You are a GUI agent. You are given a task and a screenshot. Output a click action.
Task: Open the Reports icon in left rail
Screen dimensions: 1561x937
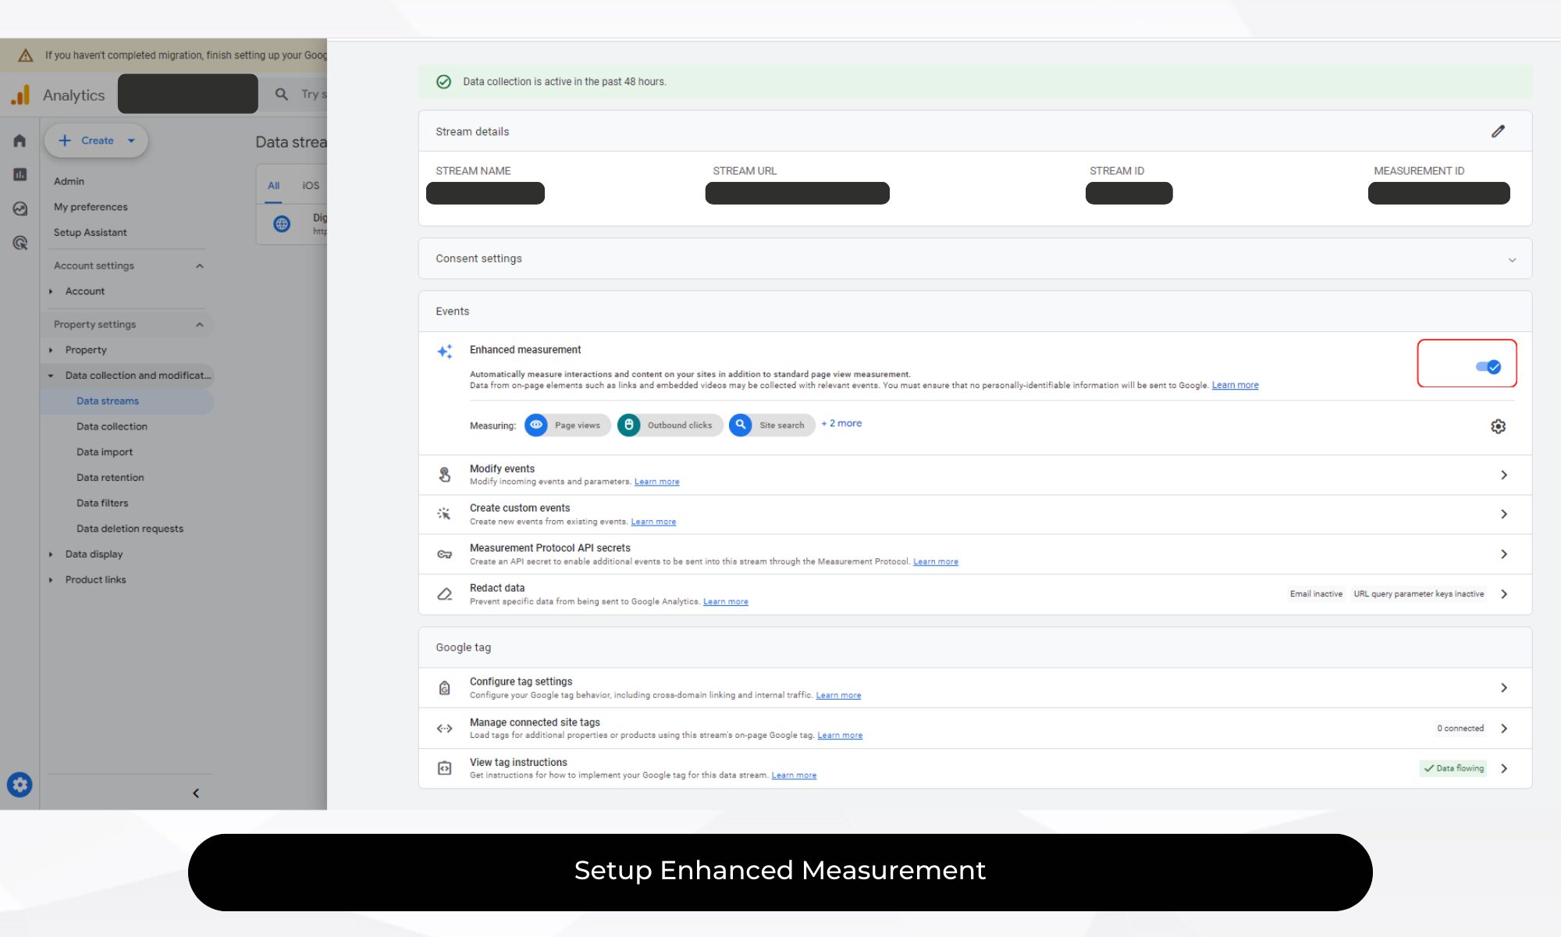click(x=20, y=175)
